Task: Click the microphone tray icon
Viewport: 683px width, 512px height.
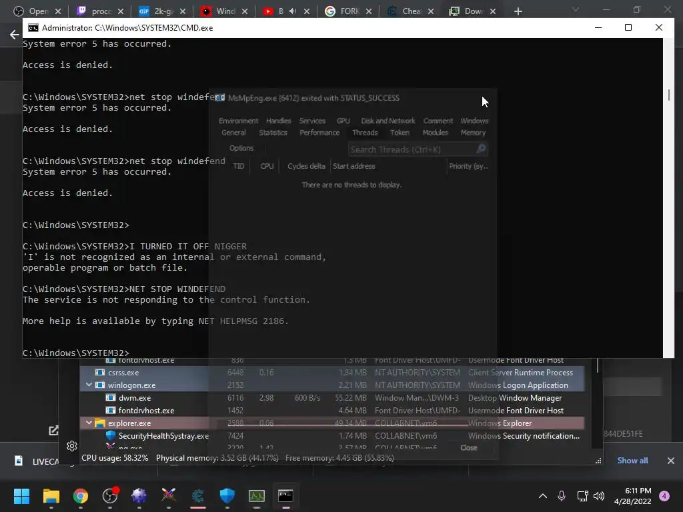Action: (562, 495)
